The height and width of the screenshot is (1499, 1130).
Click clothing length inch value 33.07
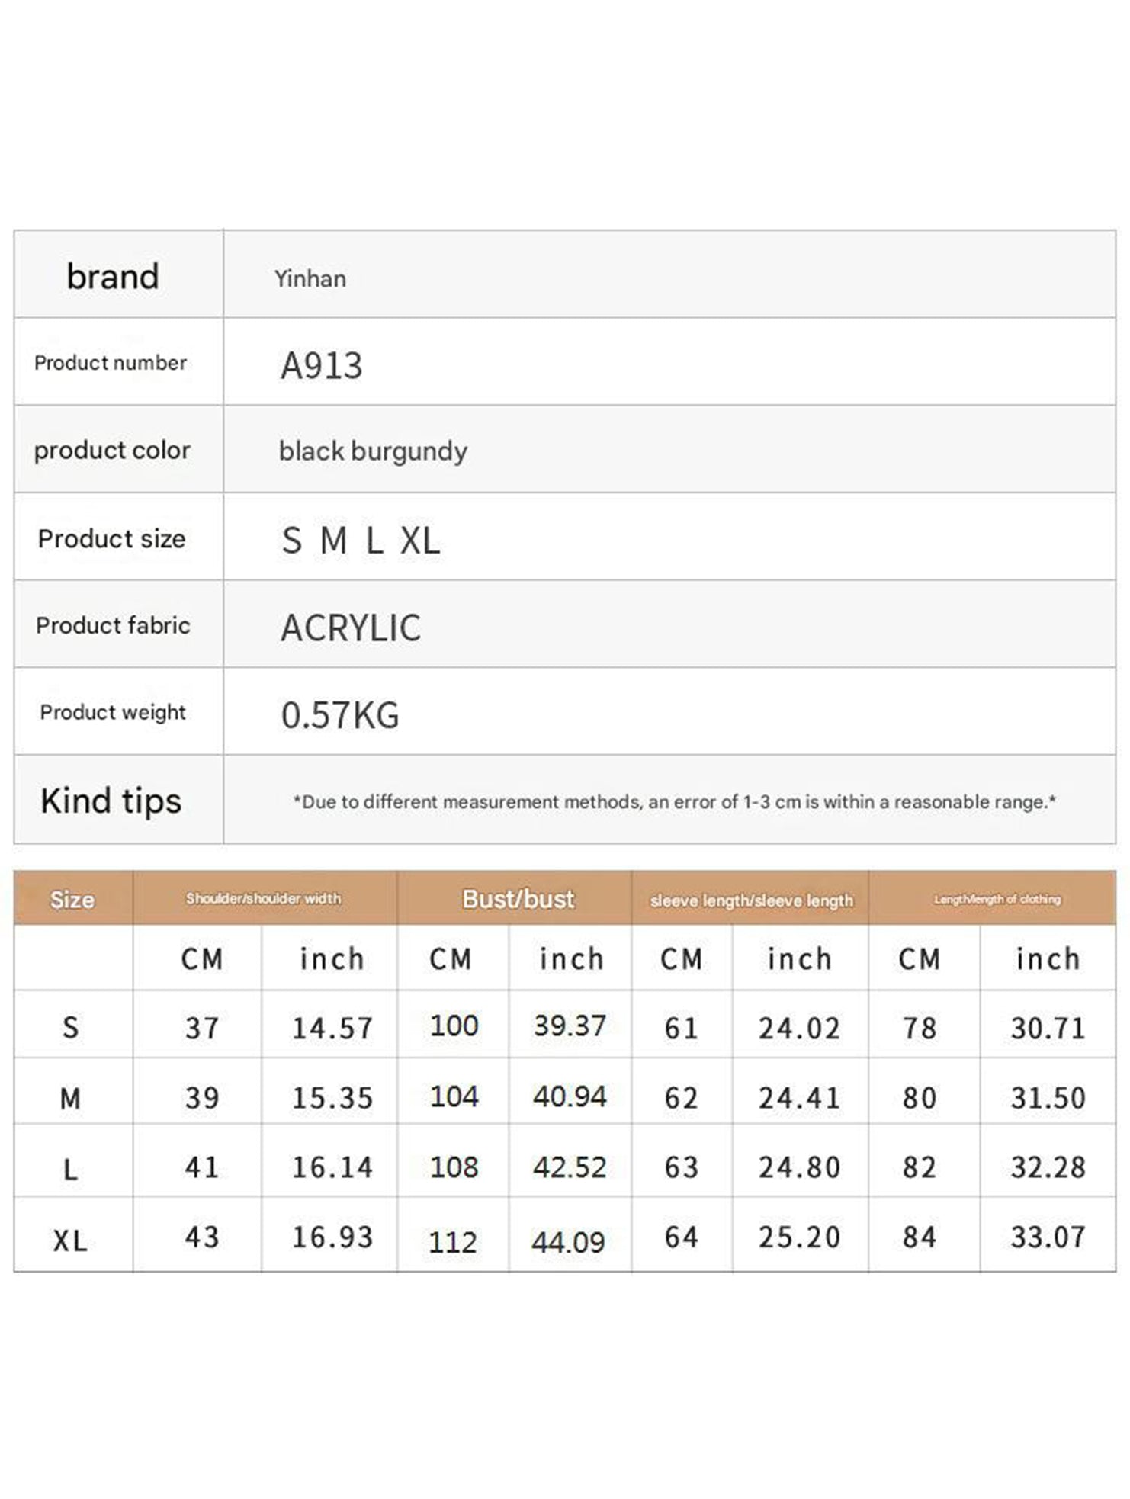point(1048,1237)
